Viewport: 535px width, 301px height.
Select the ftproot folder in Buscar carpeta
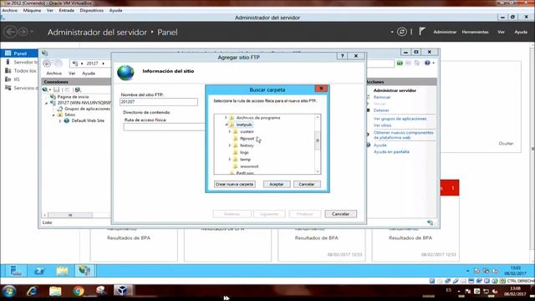247,139
